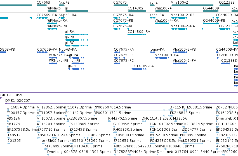Select the Vha100-2 gene bar
Screen dimensions: 238x156
[192, 5]
